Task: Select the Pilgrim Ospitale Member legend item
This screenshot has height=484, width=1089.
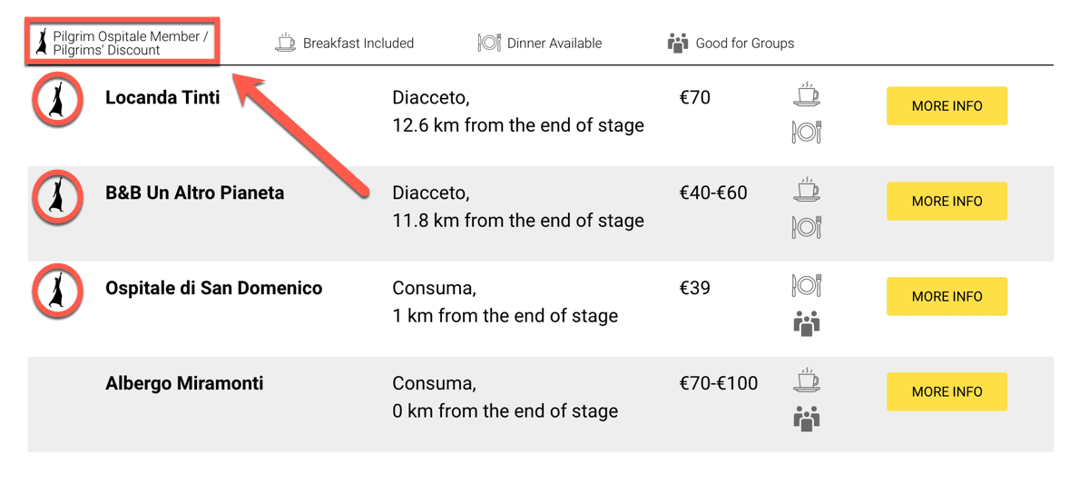Action: pos(122,43)
